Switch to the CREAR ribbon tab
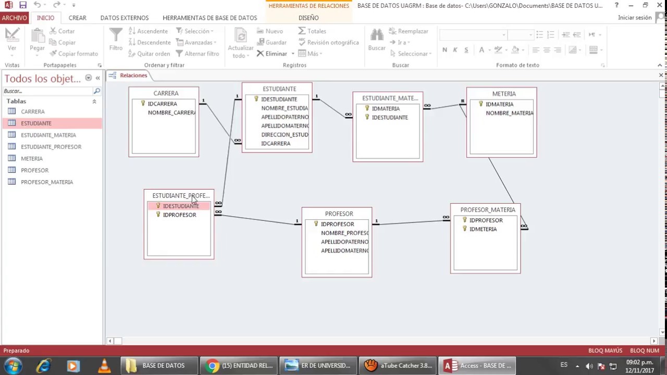The height and width of the screenshot is (375, 667). [x=77, y=18]
